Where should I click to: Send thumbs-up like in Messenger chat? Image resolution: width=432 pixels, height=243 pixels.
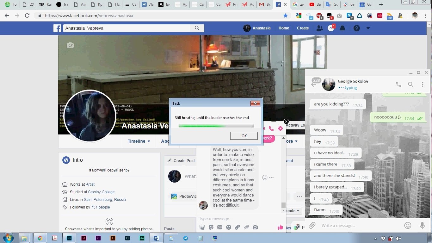(x=280, y=227)
